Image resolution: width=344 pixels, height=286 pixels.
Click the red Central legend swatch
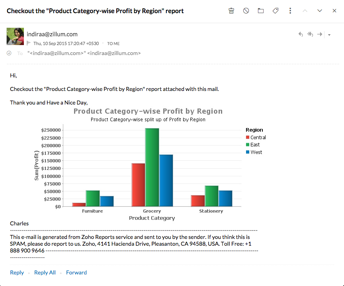tap(248, 138)
